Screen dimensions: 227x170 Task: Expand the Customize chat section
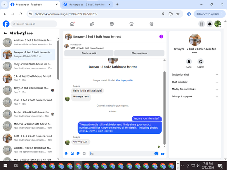click(x=195, y=75)
